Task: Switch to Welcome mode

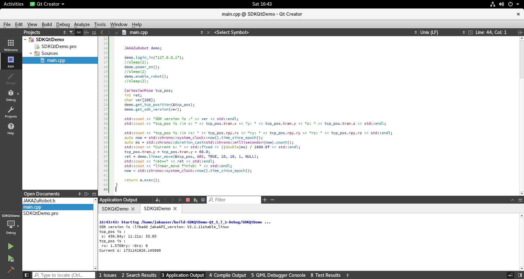Action: click(x=11, y=45)
